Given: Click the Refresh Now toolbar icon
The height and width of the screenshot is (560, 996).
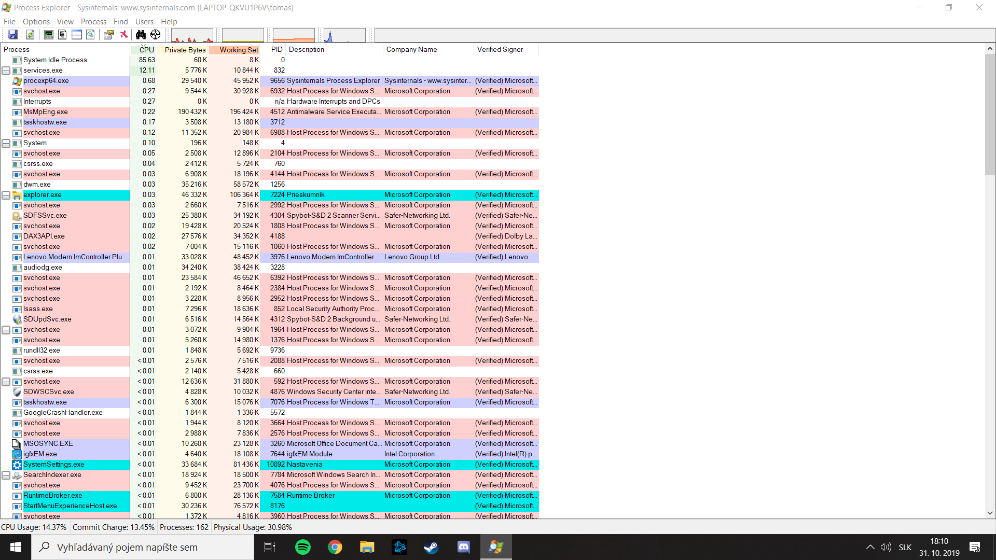Looking at the screenshot, I should [x=30, y=35].
